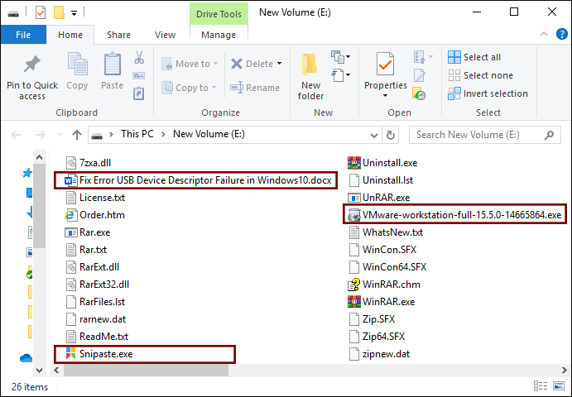Click the Cut scissors icon
The width and height of the screenshot is (572, 397).
click(x=139, y=57)
